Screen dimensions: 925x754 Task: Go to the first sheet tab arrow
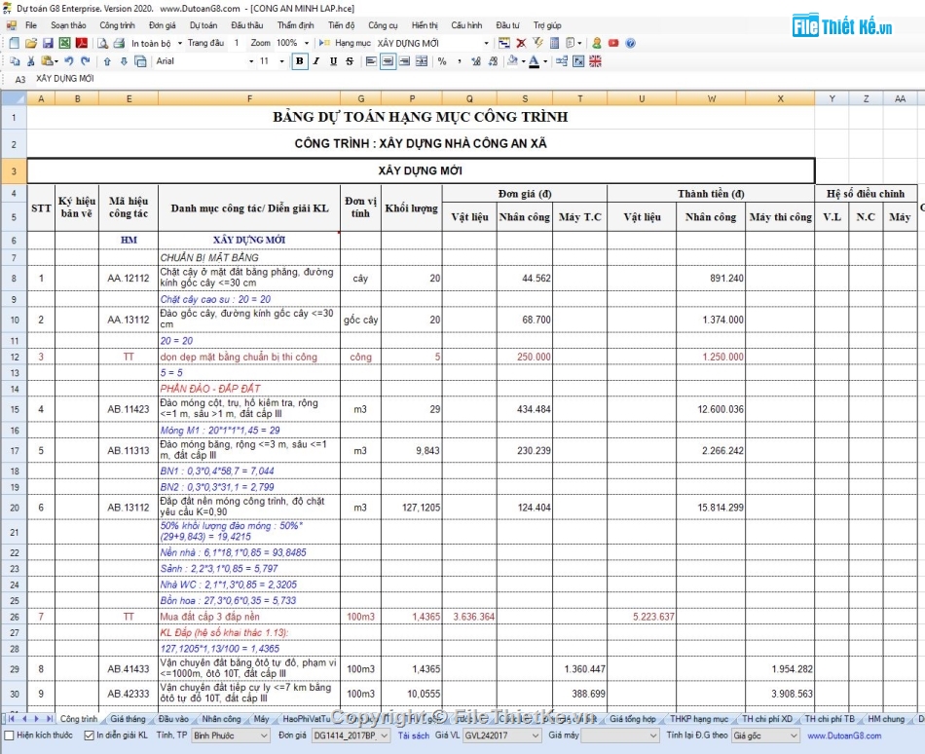pos(12,719)
